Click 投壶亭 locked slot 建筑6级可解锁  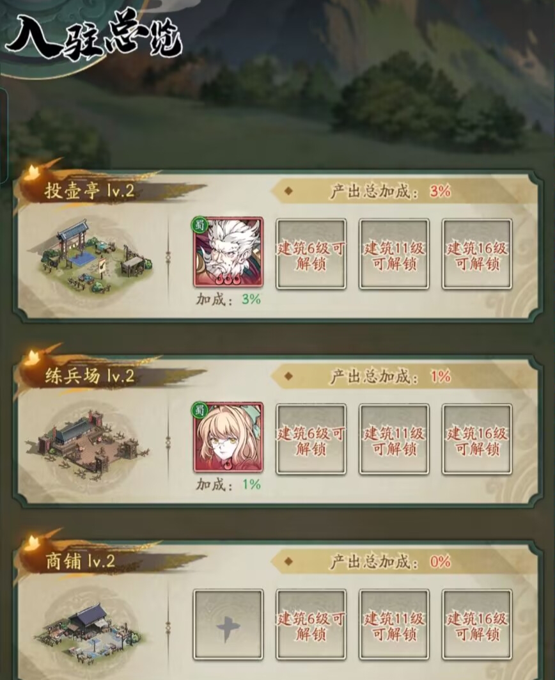pyautogui.click(x=311, y=254)
